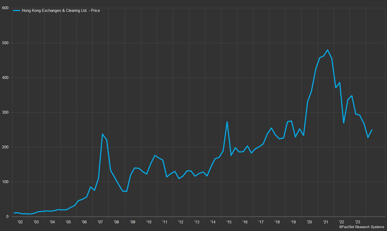387x231 pixels.
Task: Click the '16 x-axis year label
Action: tap(245, 222)
